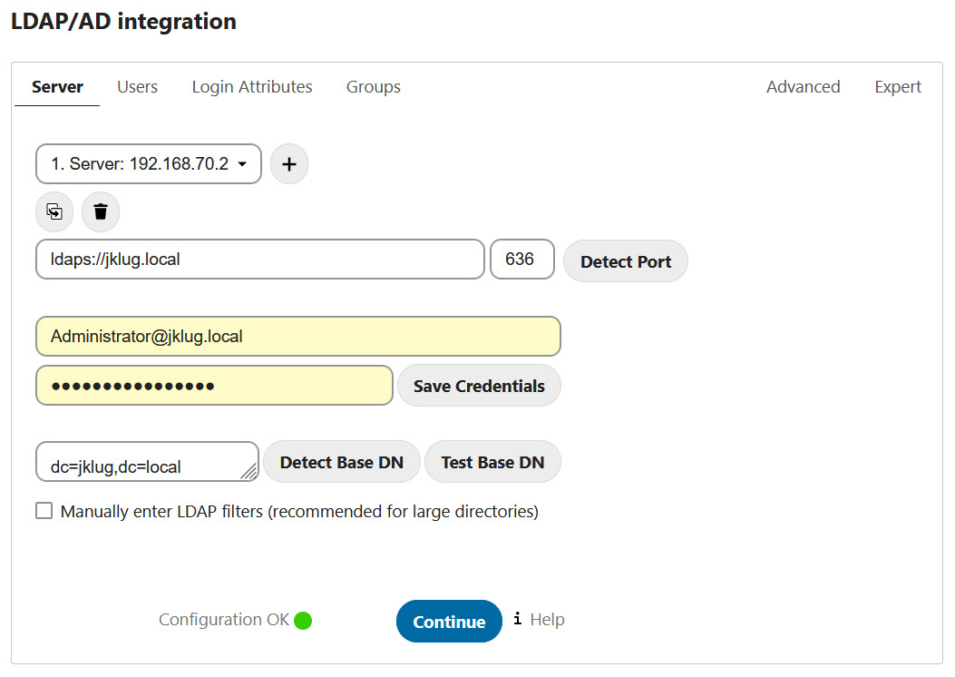Click Test Base DN
The width and height of the screenshot is (955, 677).
pyautogui.click(x=492, y=461)
